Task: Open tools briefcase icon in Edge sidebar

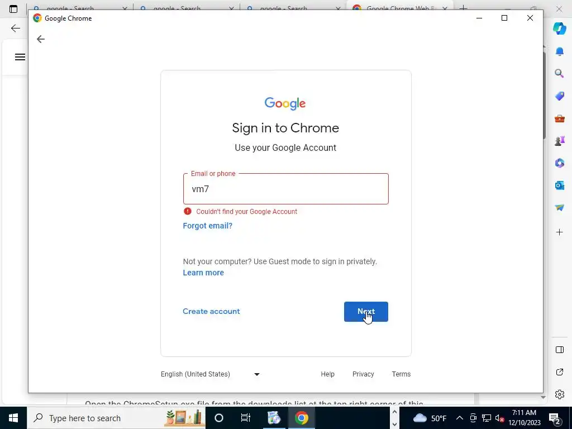Action: click(560, 118)
